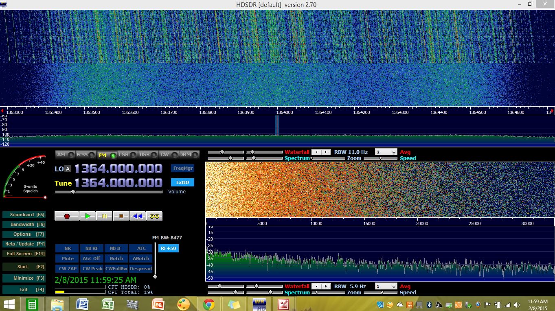Toggle the loop playback button
The width and height of the screenshot is (555, 311).
pyautogui.click(x=154, y=216)
